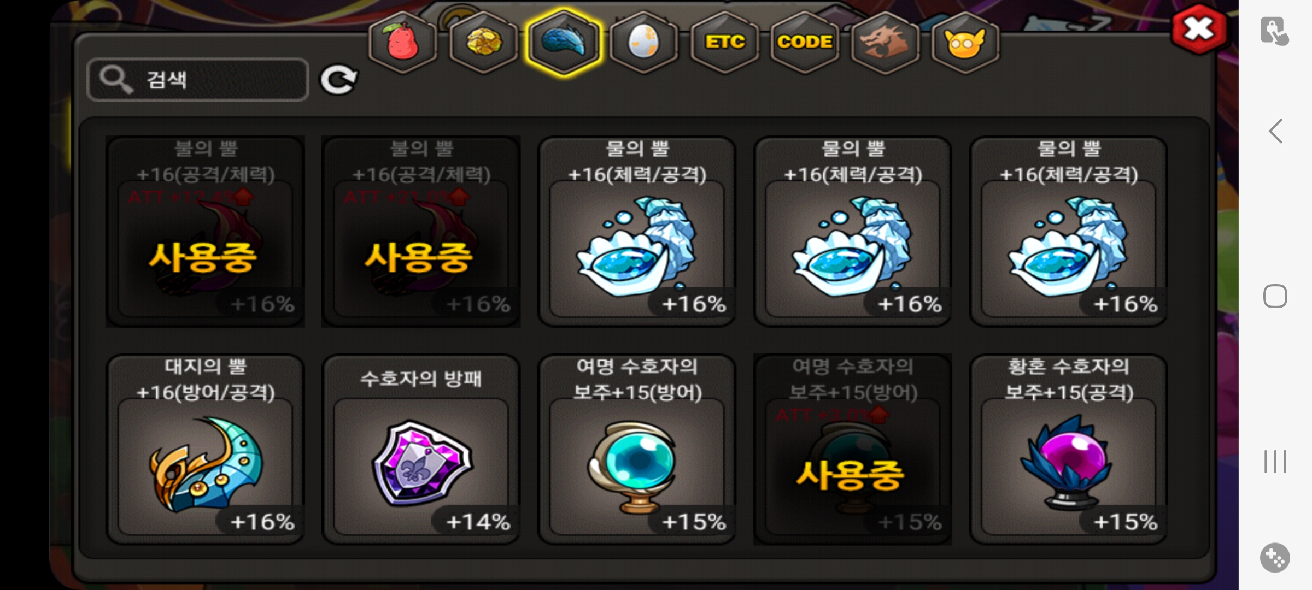This screenshot has width=1312, height=590.
Task: Open the dragon egg category tab
Action: tap(644, 42)
